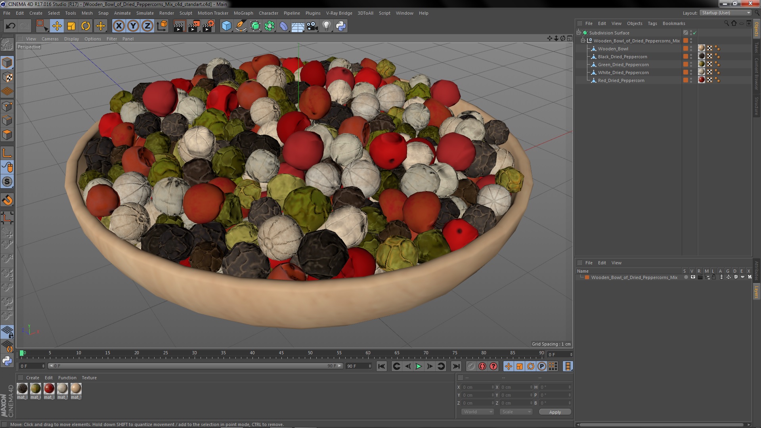The width and height of the screenshot is (761, 428).
Task: Open the World coordinate dropdown
Action: [x=478, y=412]
